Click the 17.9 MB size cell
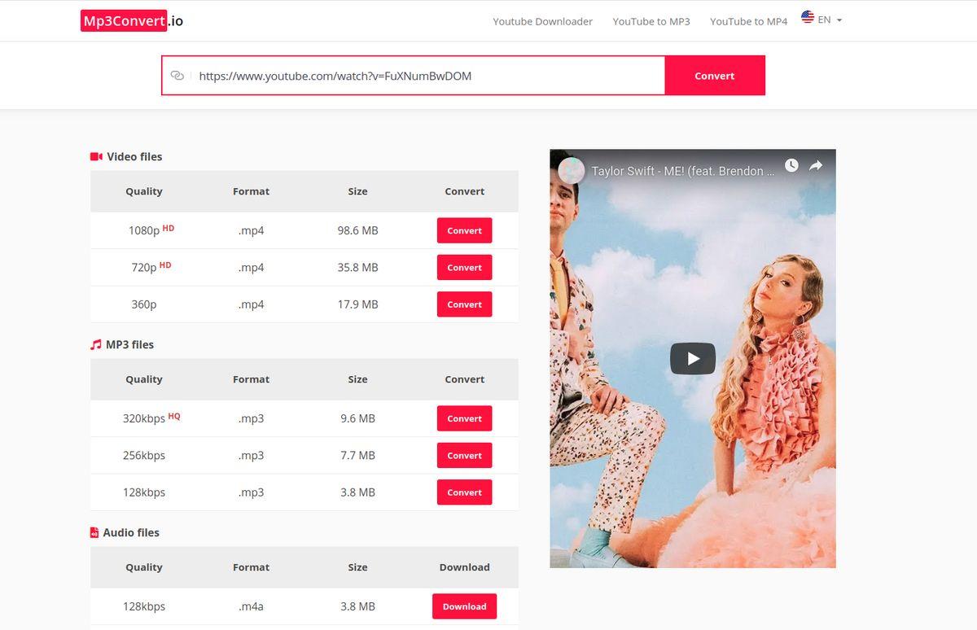The height and width of the screenshot is (630, 977). 358,304
